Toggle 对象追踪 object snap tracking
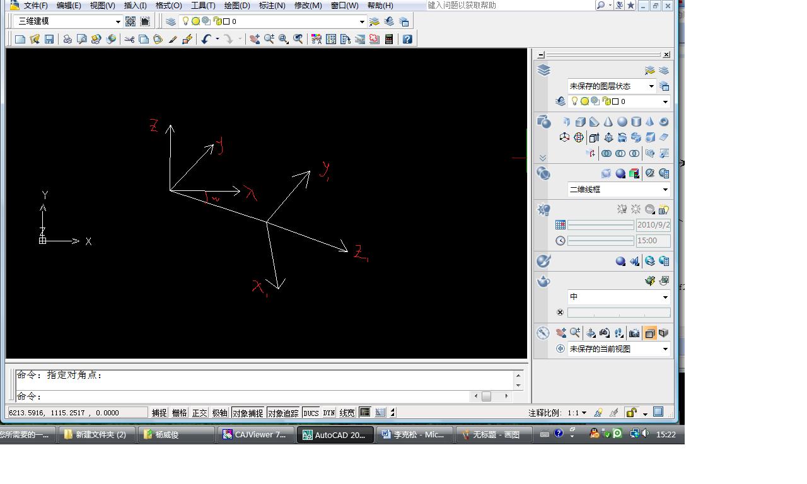The width and height of the screenshot is (807, 484). (x=283, y=413)
